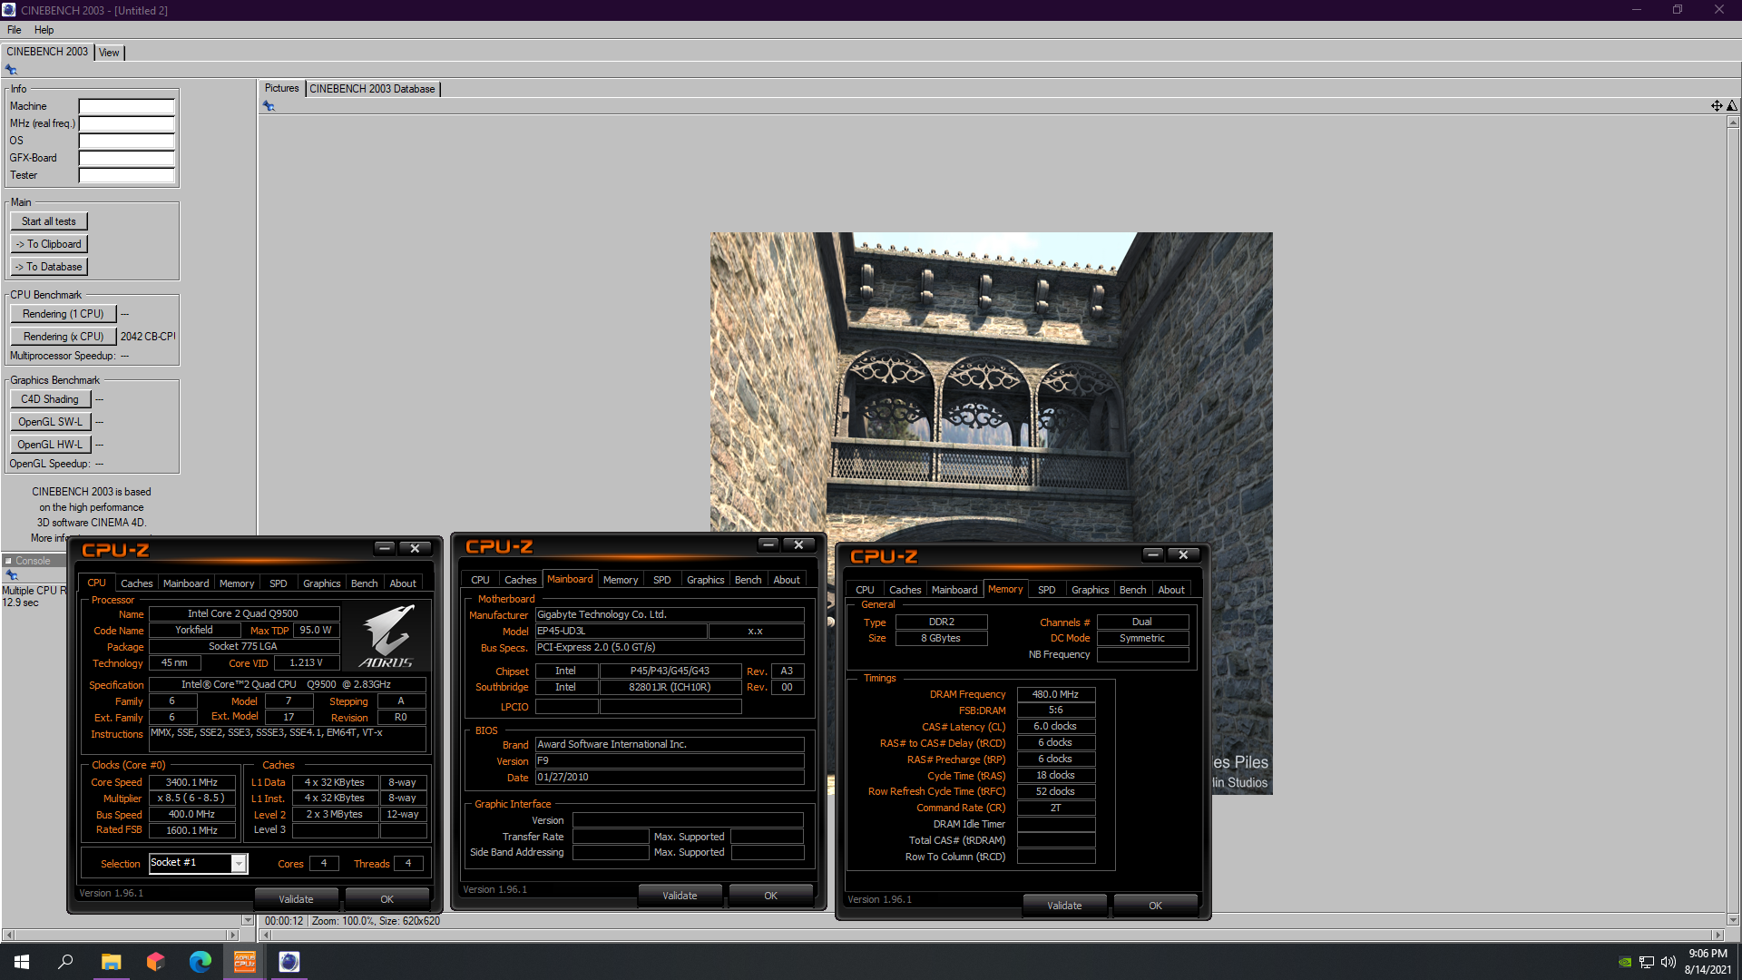This screenshot has height=980, width=1742.
Task: Switch to CPU-Z taskbar icon
Action: click(245, 962)
